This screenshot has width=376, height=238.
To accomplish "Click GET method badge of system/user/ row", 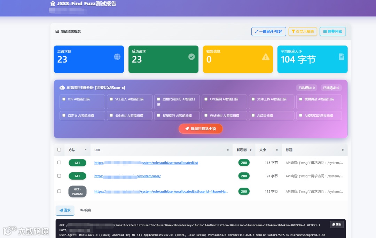I will click(x=77, y=176).
